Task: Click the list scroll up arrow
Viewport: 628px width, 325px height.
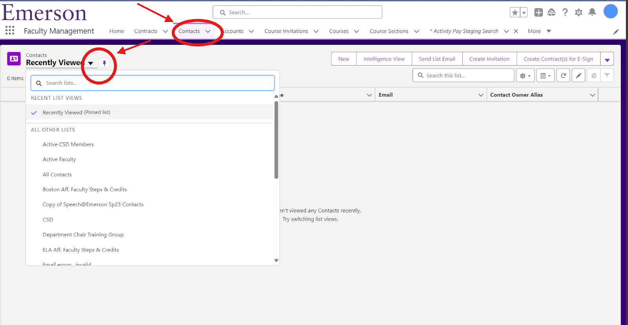Action: (276, 96)
